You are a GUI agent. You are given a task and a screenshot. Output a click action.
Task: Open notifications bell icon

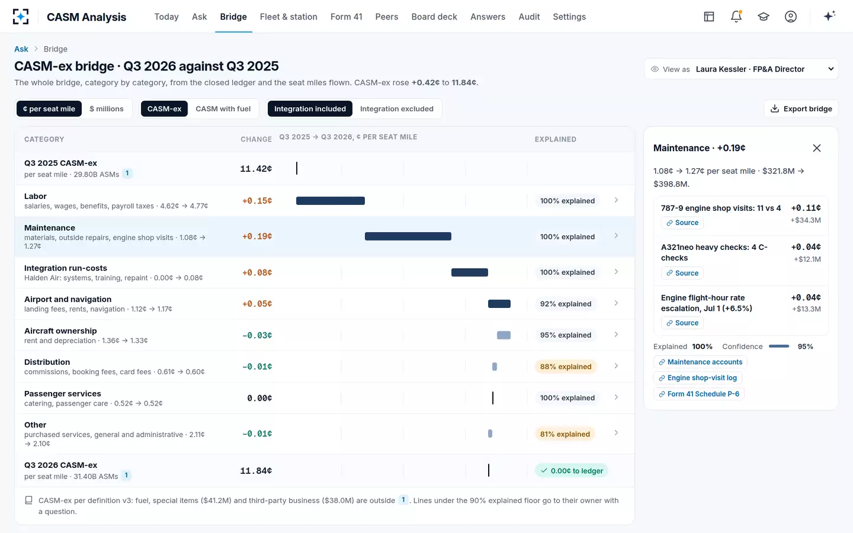pyautogui.click(x=736, y=17)
